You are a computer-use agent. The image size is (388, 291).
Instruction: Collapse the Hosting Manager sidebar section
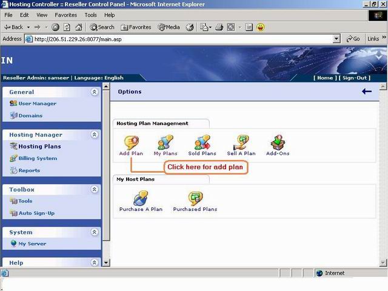pos(95,135)
